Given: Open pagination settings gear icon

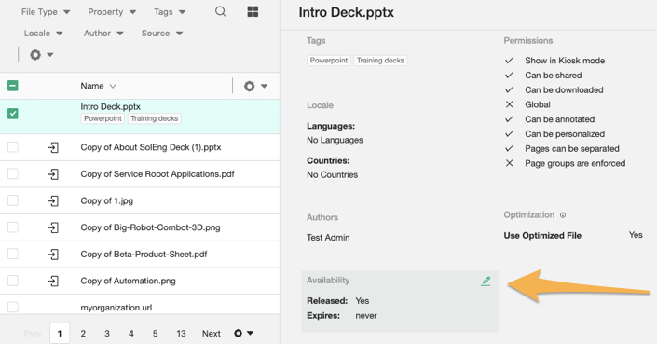Looking at the screenshot, I should click(238, 333).
